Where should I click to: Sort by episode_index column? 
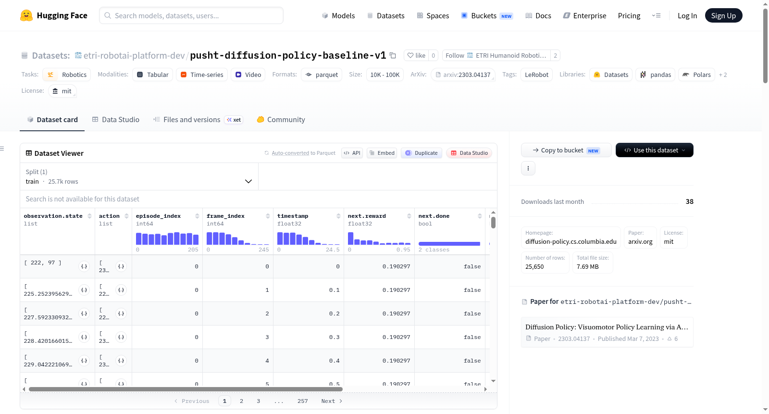[197, 216]
